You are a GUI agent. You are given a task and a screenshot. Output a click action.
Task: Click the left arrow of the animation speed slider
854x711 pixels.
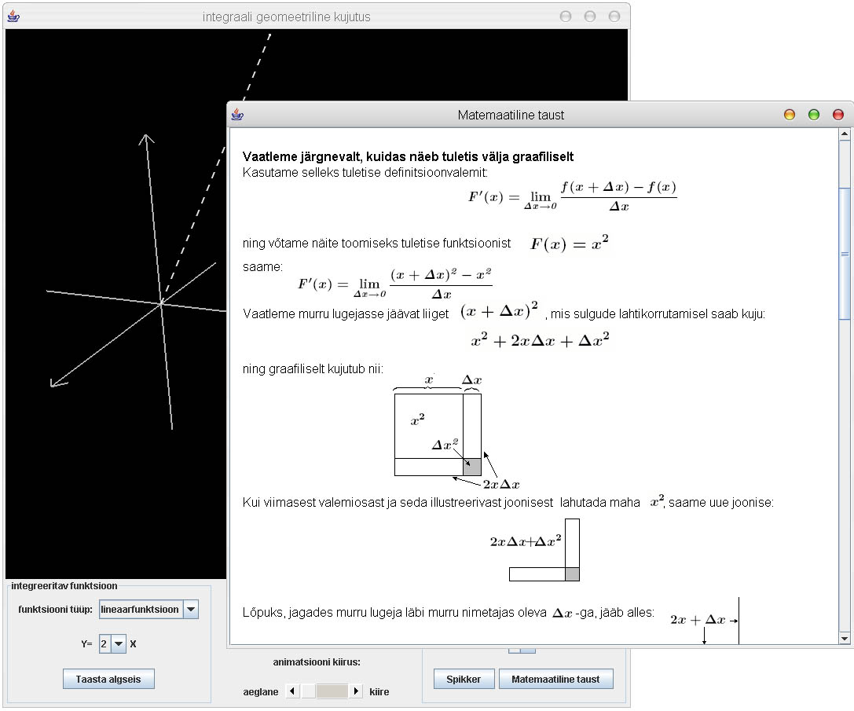(x=292, y=691)
